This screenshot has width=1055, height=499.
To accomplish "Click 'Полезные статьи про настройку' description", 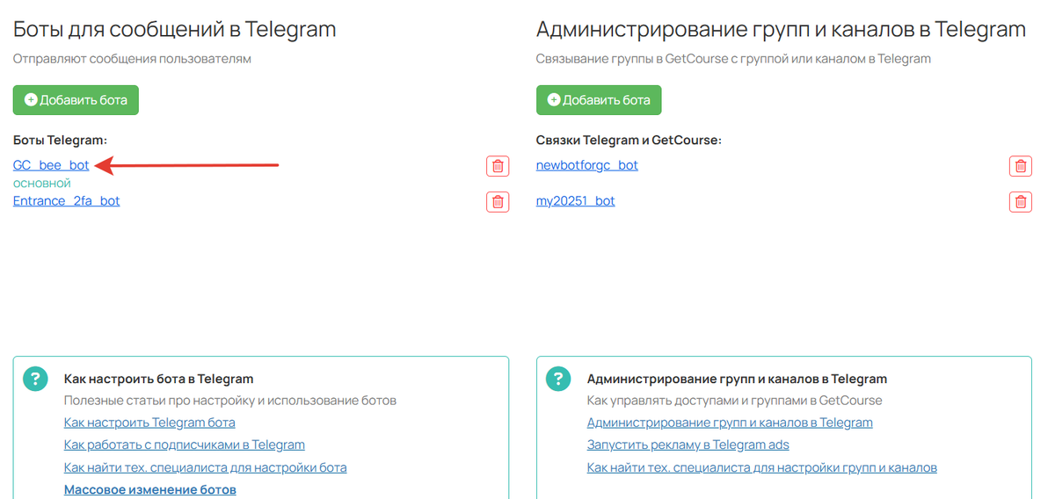I will point(230,401).
